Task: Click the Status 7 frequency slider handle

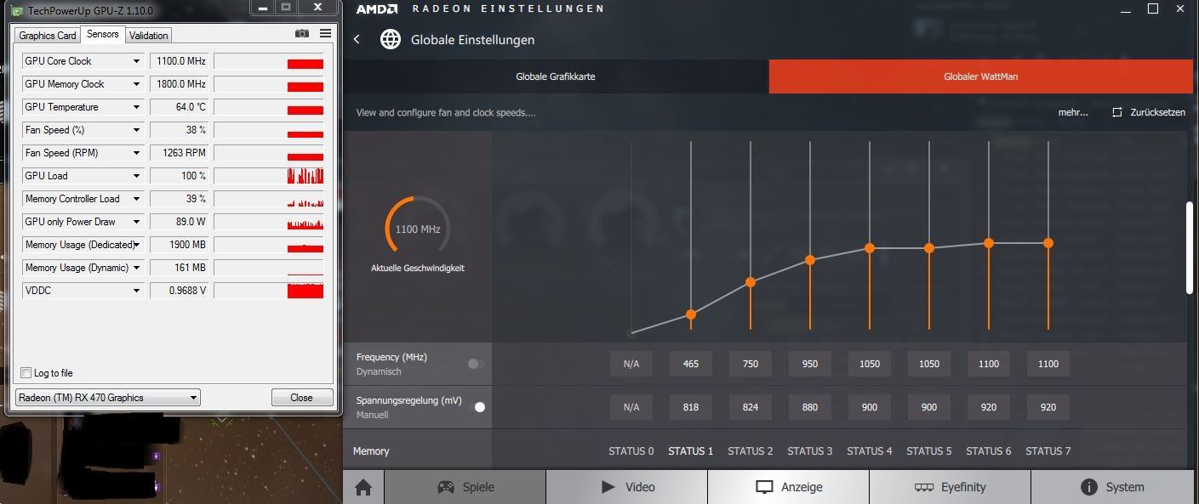Action: [1048, 243]
